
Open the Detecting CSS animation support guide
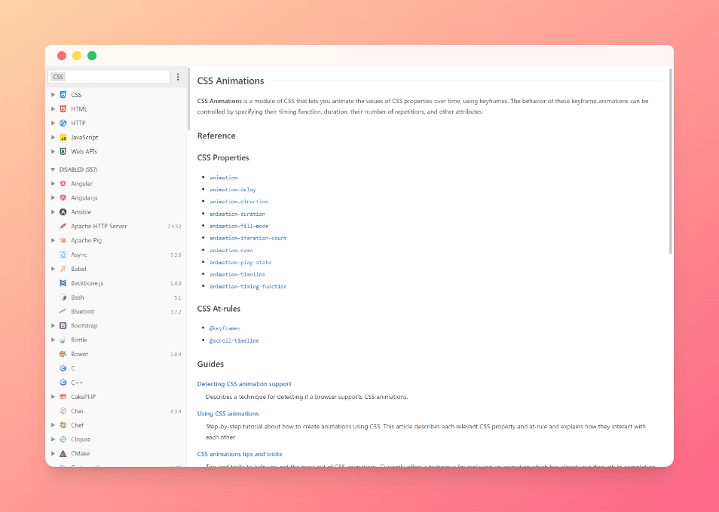(244, 384)
